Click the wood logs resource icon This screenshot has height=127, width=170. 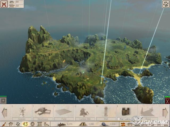[61, 124]
